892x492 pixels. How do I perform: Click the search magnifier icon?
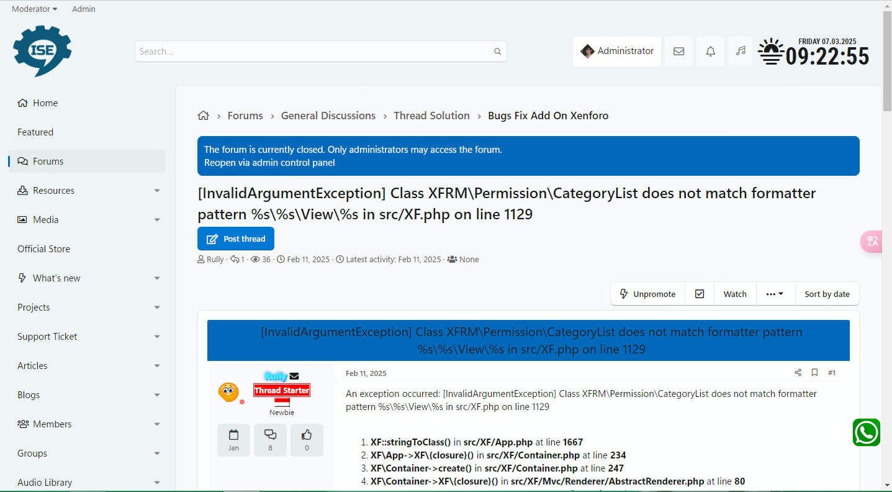[497, 52]
